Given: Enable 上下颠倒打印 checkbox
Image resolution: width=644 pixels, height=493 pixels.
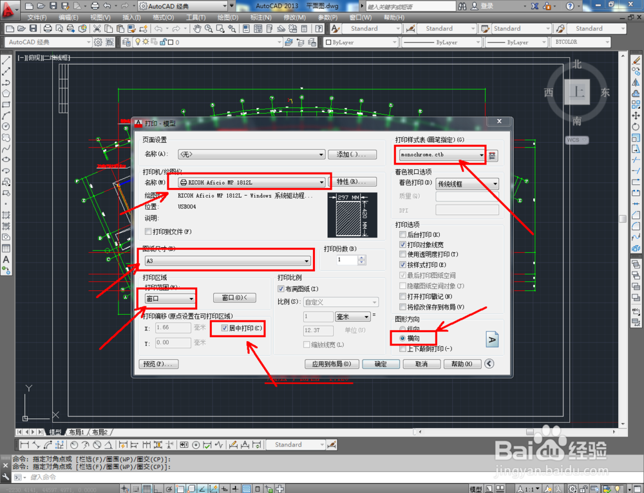Looking at the screenshot, I should pos(402,349).
